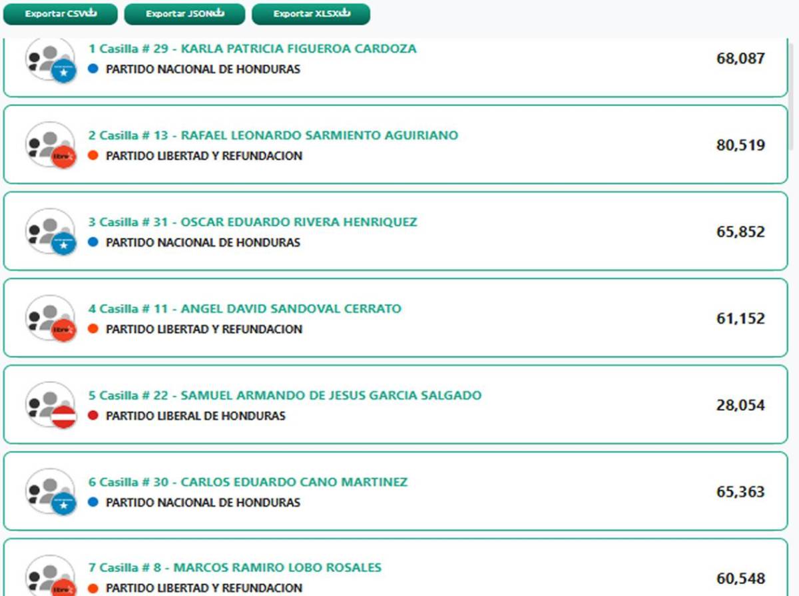Select Oscar Eduardo Rivera Henriquez candidate name
Image resolution: width=799 pixels, height=596 pixels.
pos(252,222)
